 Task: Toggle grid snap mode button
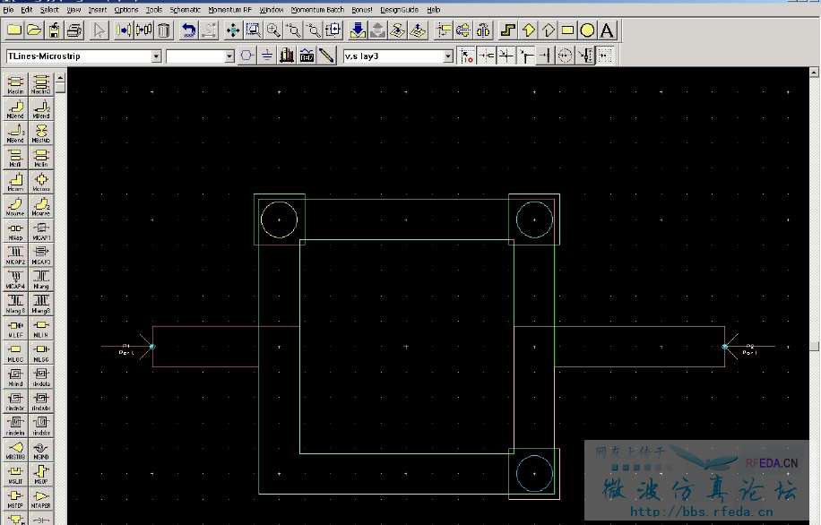click(605, 56)
